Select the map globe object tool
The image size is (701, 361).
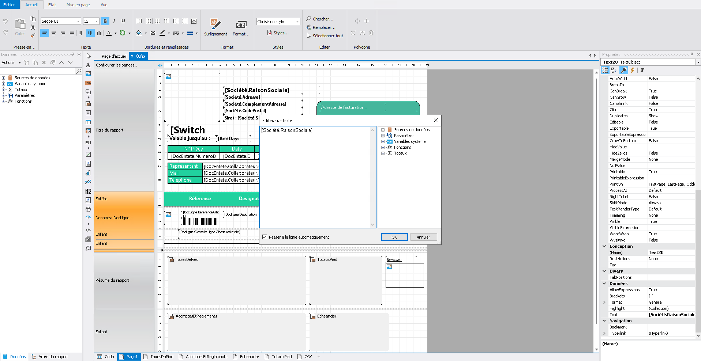[88, 209]
